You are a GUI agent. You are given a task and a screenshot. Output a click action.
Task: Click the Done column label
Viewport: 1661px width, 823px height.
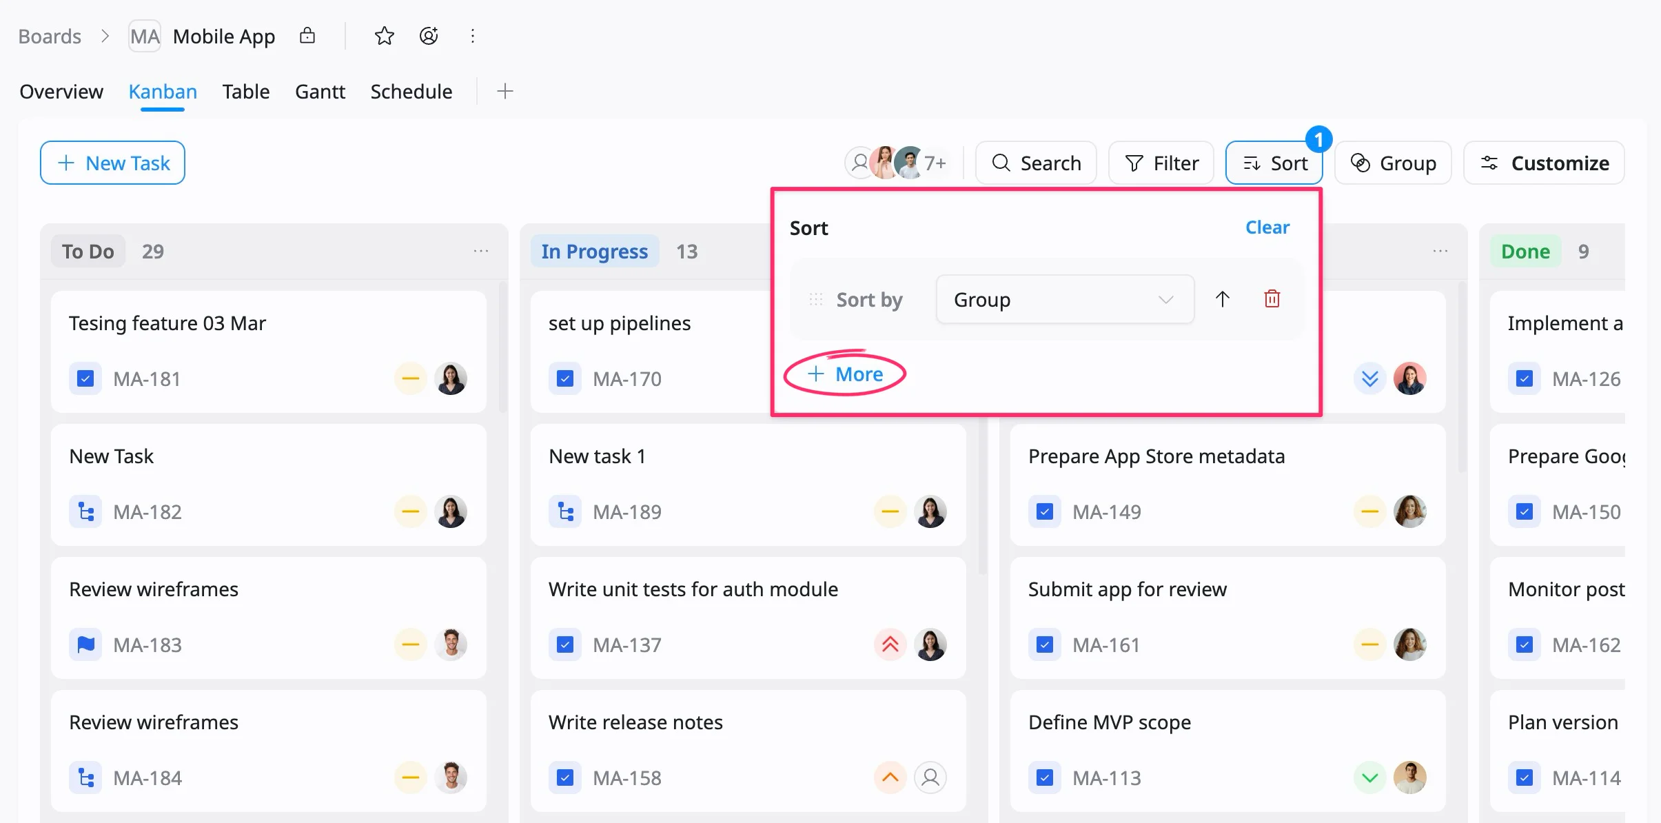[x=1526, y=252]
